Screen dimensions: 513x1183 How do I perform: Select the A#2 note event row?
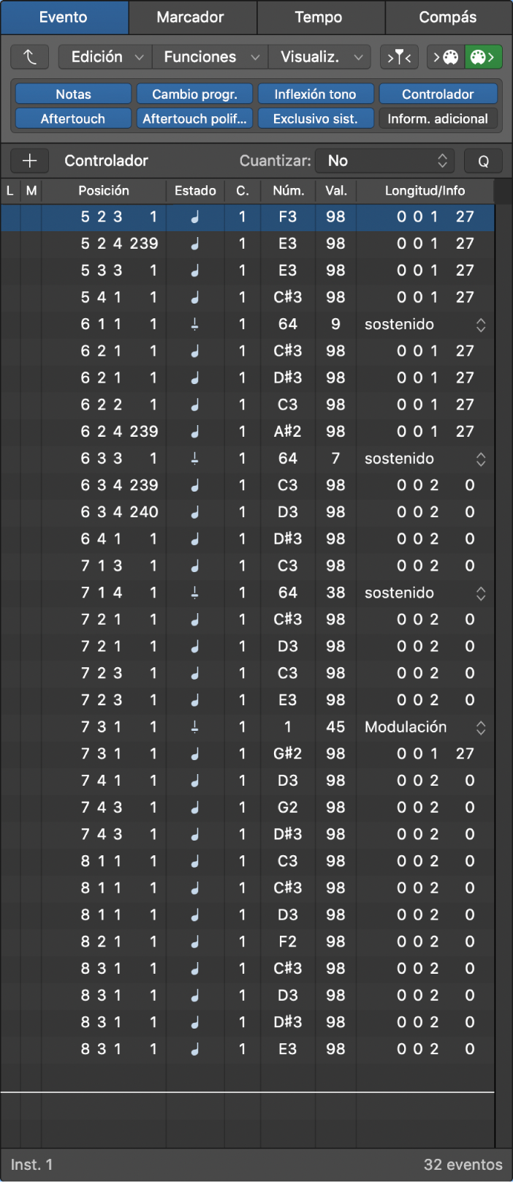[x=248, y=432]
